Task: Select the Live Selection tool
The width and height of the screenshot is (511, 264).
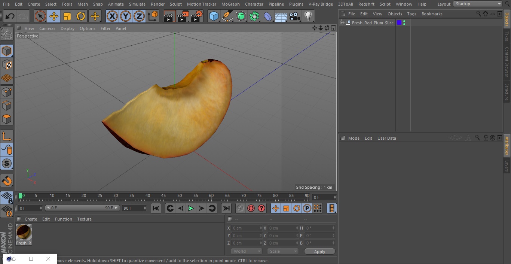Action: 40,16
